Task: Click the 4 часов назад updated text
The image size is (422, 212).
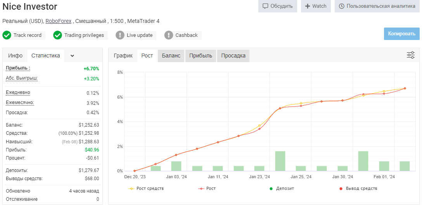Action: click(84, 191)
